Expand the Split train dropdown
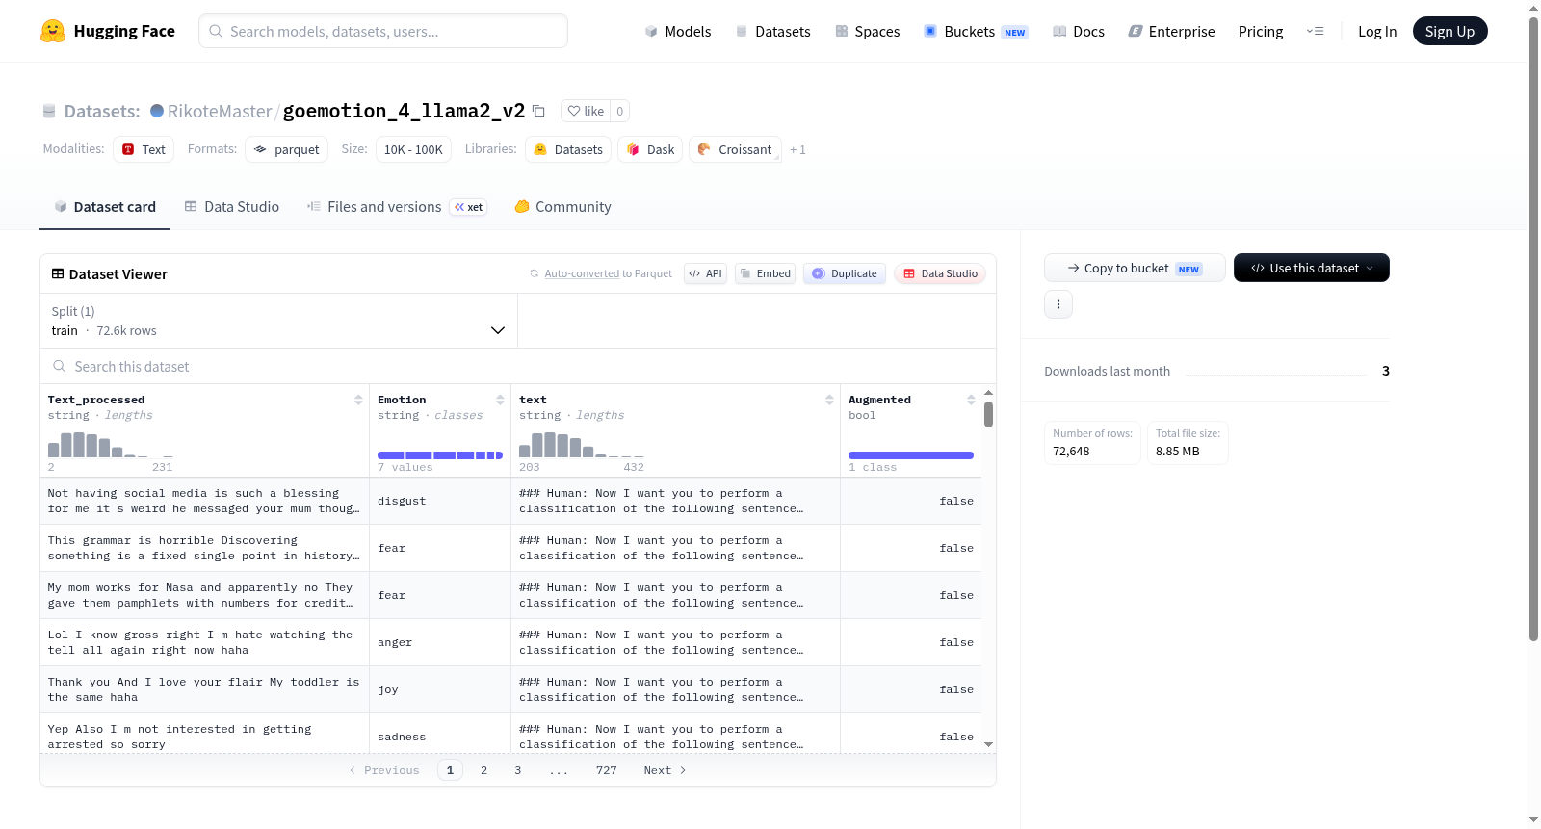1541x829 pixels. (x=278, y=321)
